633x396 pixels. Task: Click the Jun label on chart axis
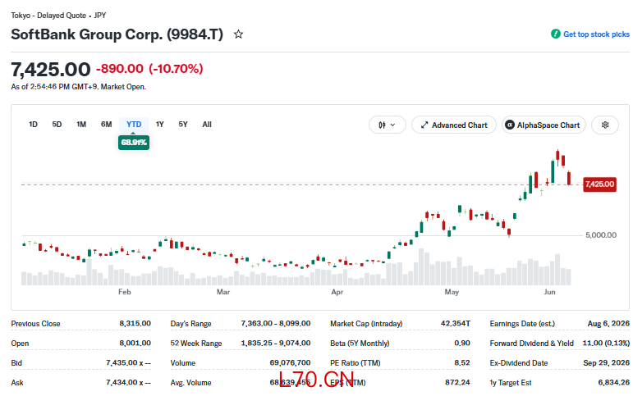pos(549,292)
